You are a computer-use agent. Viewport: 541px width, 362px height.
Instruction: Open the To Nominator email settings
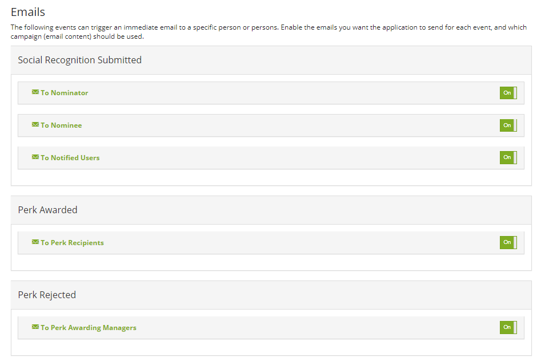(65, 92)
